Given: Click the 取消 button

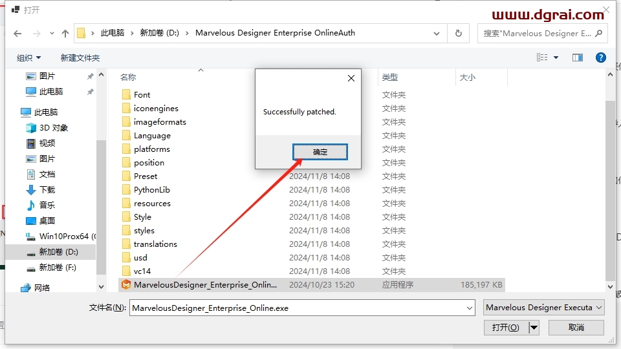Looking at the screenshot, I should [576, 328].
